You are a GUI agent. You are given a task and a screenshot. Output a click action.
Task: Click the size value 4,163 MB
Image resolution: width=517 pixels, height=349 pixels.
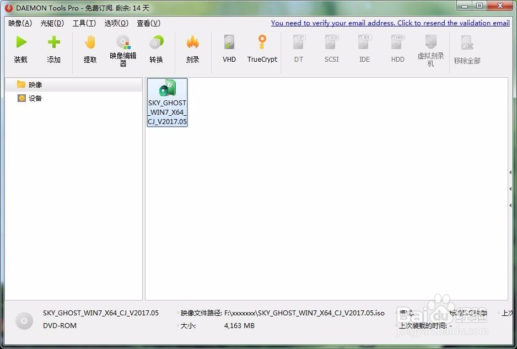click(x=239, y=326)
